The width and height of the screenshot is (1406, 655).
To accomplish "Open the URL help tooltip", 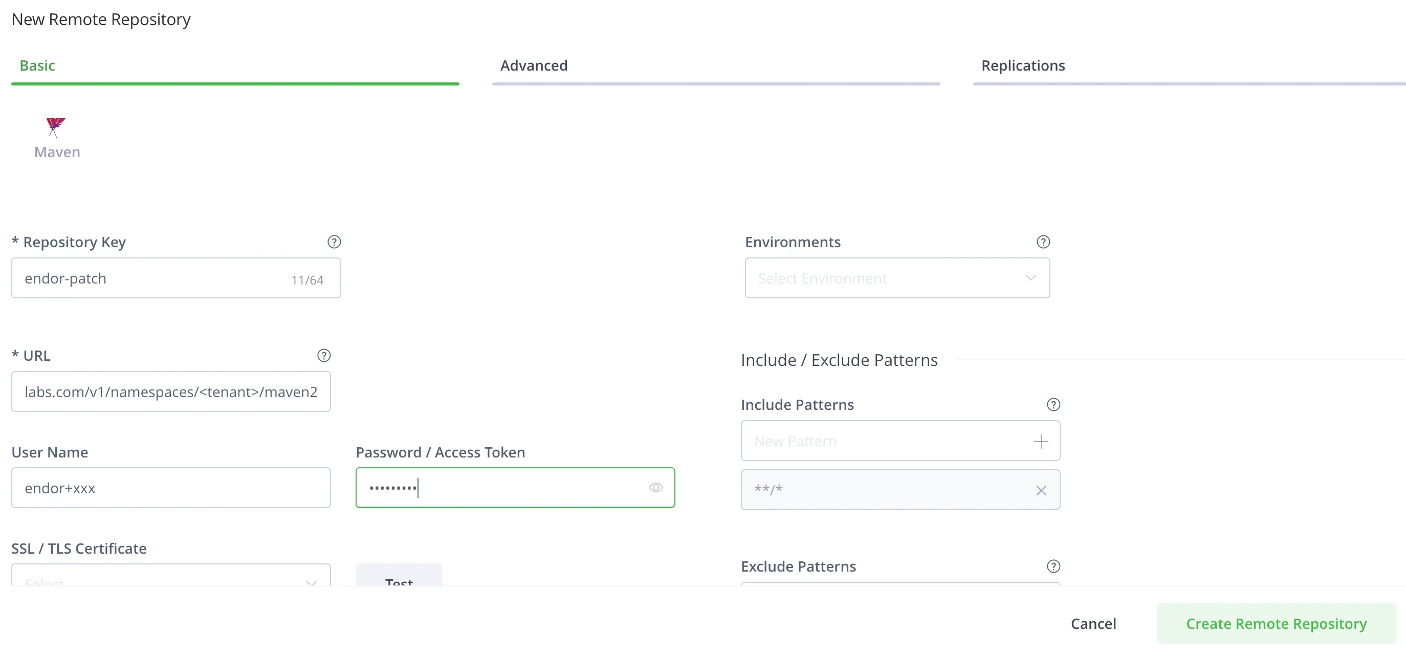I will point(324,355).
